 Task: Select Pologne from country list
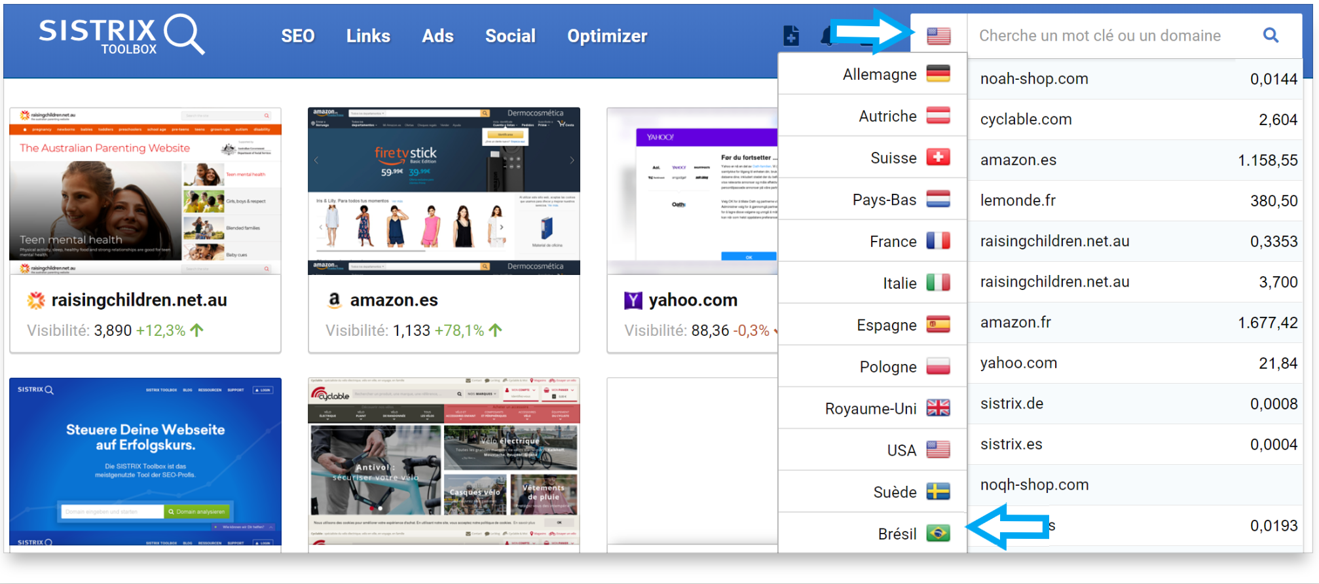872,367
